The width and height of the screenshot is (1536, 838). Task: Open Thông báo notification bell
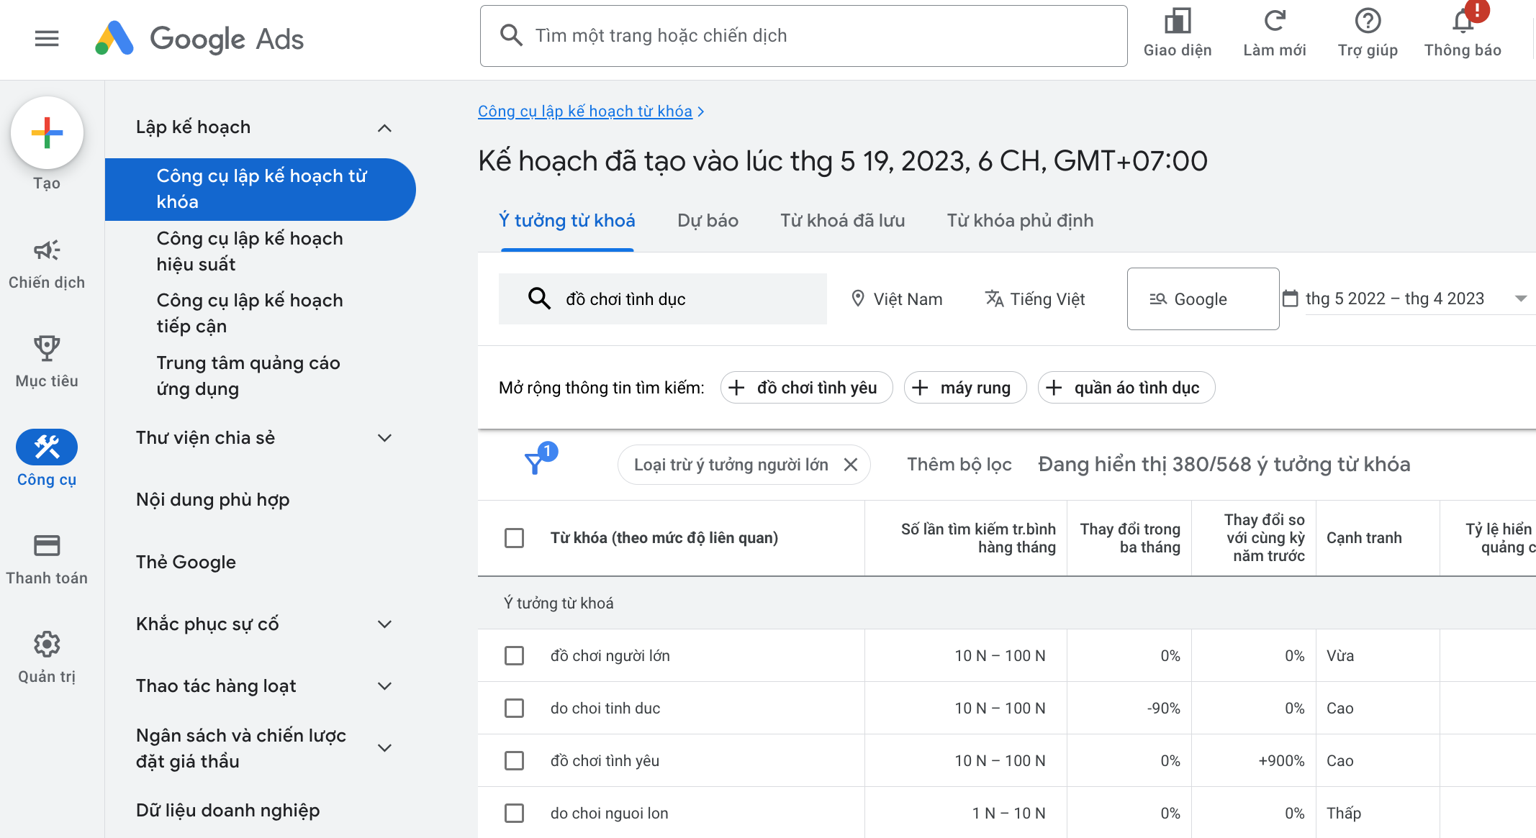1462,22
